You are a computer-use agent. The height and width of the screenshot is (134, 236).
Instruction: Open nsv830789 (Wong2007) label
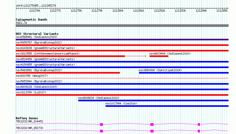point(32,76)
